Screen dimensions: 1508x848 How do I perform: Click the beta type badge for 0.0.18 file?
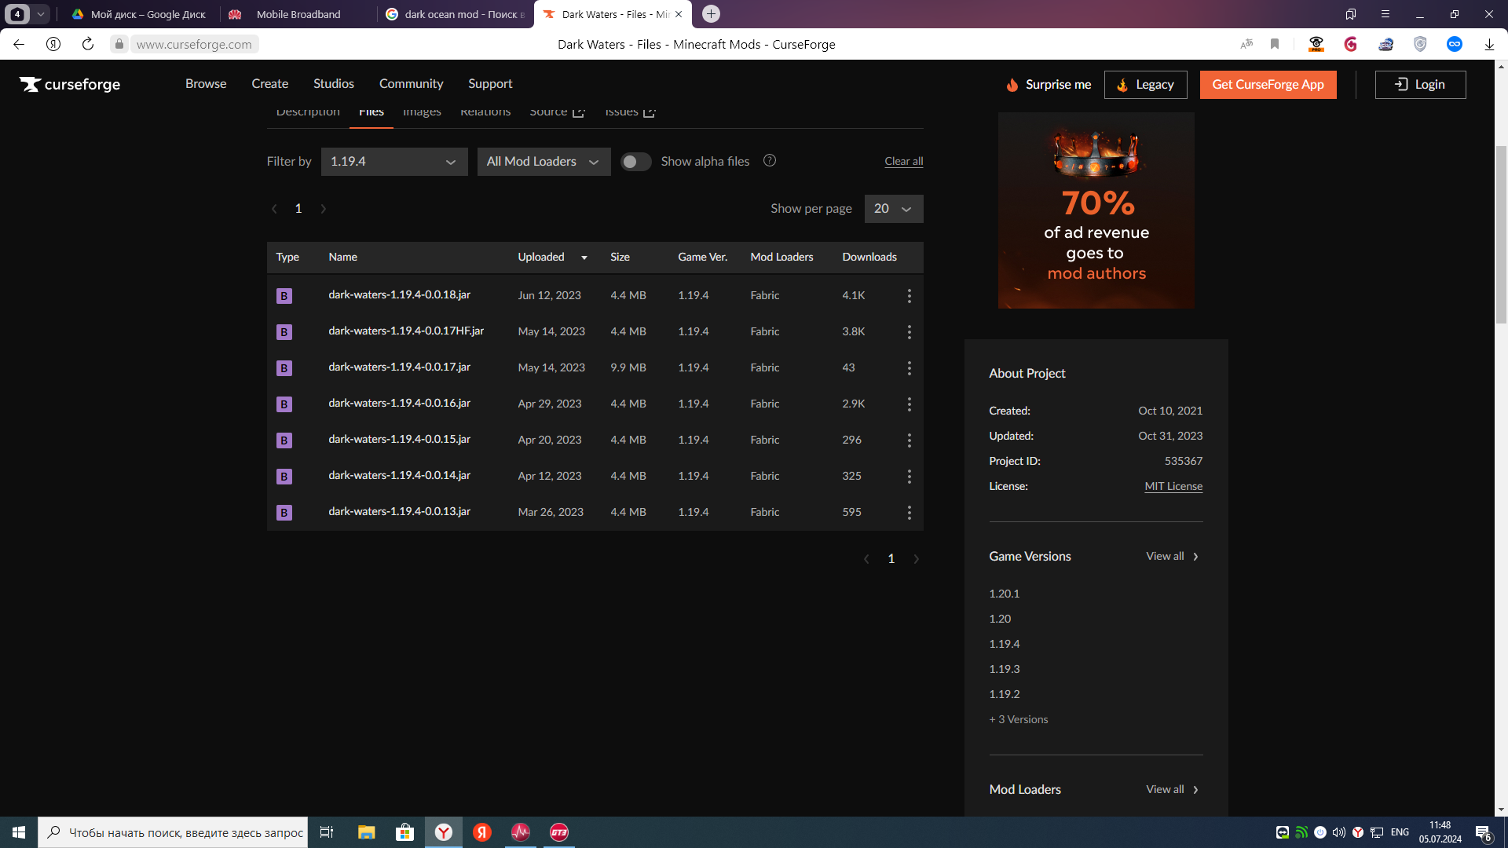[x=284, y=296]
